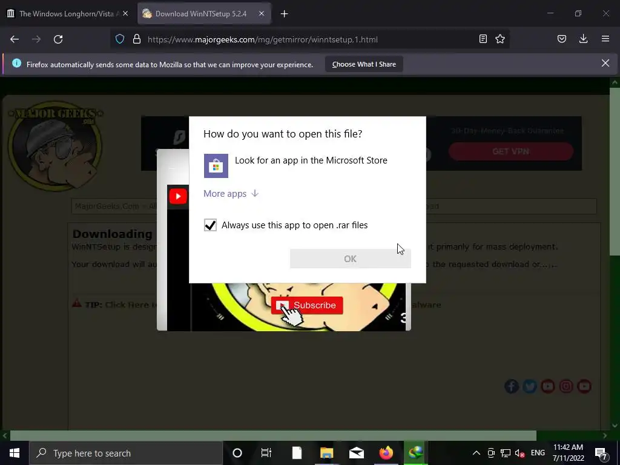The height and width of the screenshot is (465, 620).
Task: Open a new tab with the plus button
Action: (x=285, y=14)
